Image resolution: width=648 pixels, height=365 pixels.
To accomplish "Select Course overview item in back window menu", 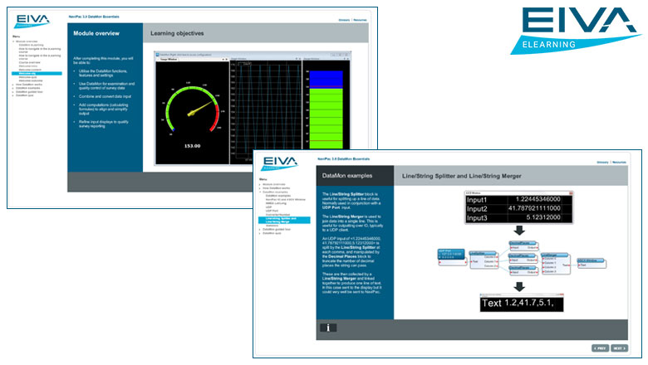I will pos(29,63).
